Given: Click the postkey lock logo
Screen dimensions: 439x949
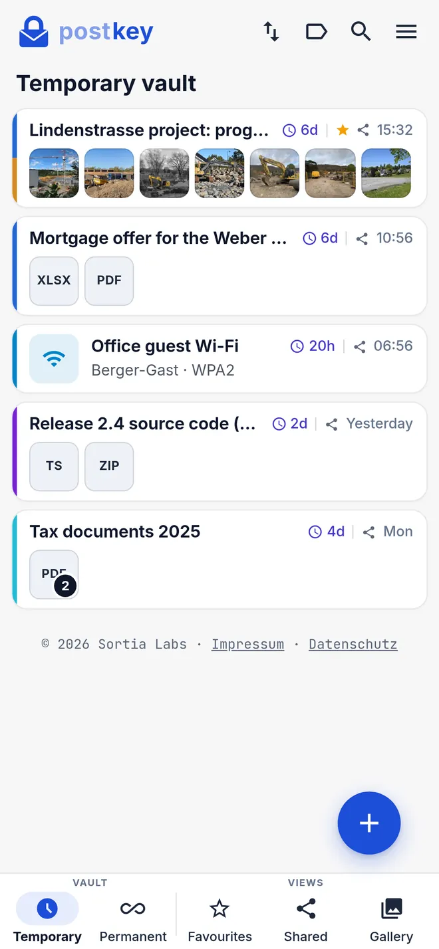Looking at the screenshot, I should pos(34,31).
